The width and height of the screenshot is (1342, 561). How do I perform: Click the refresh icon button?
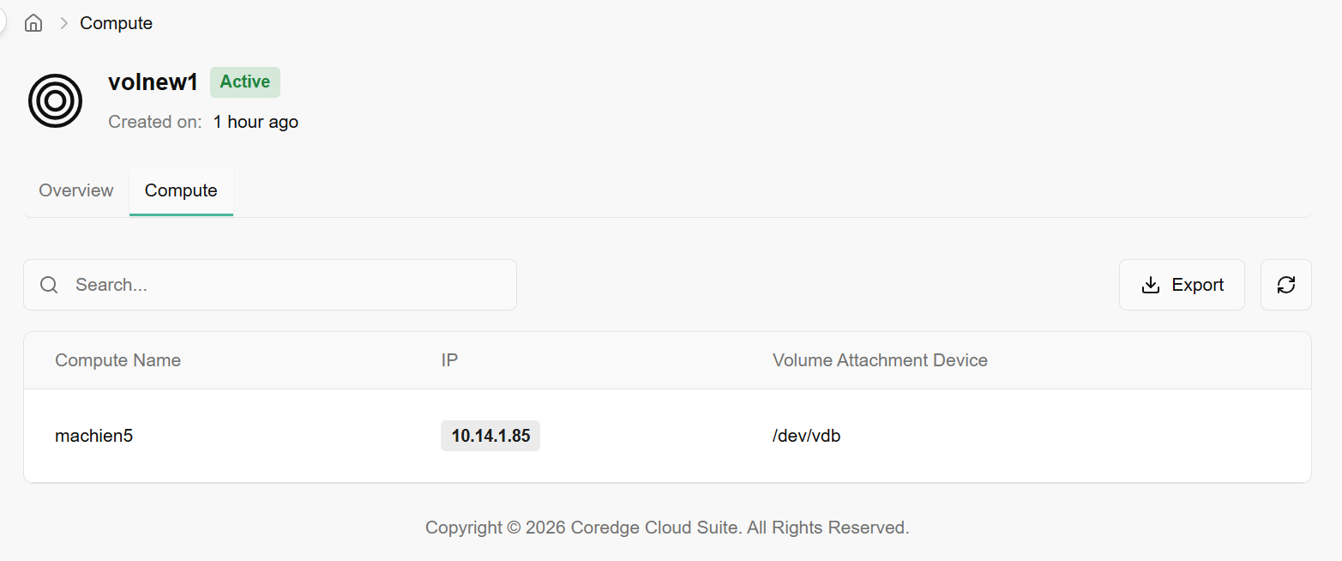pyautogui.click(x=1285, y=285)
